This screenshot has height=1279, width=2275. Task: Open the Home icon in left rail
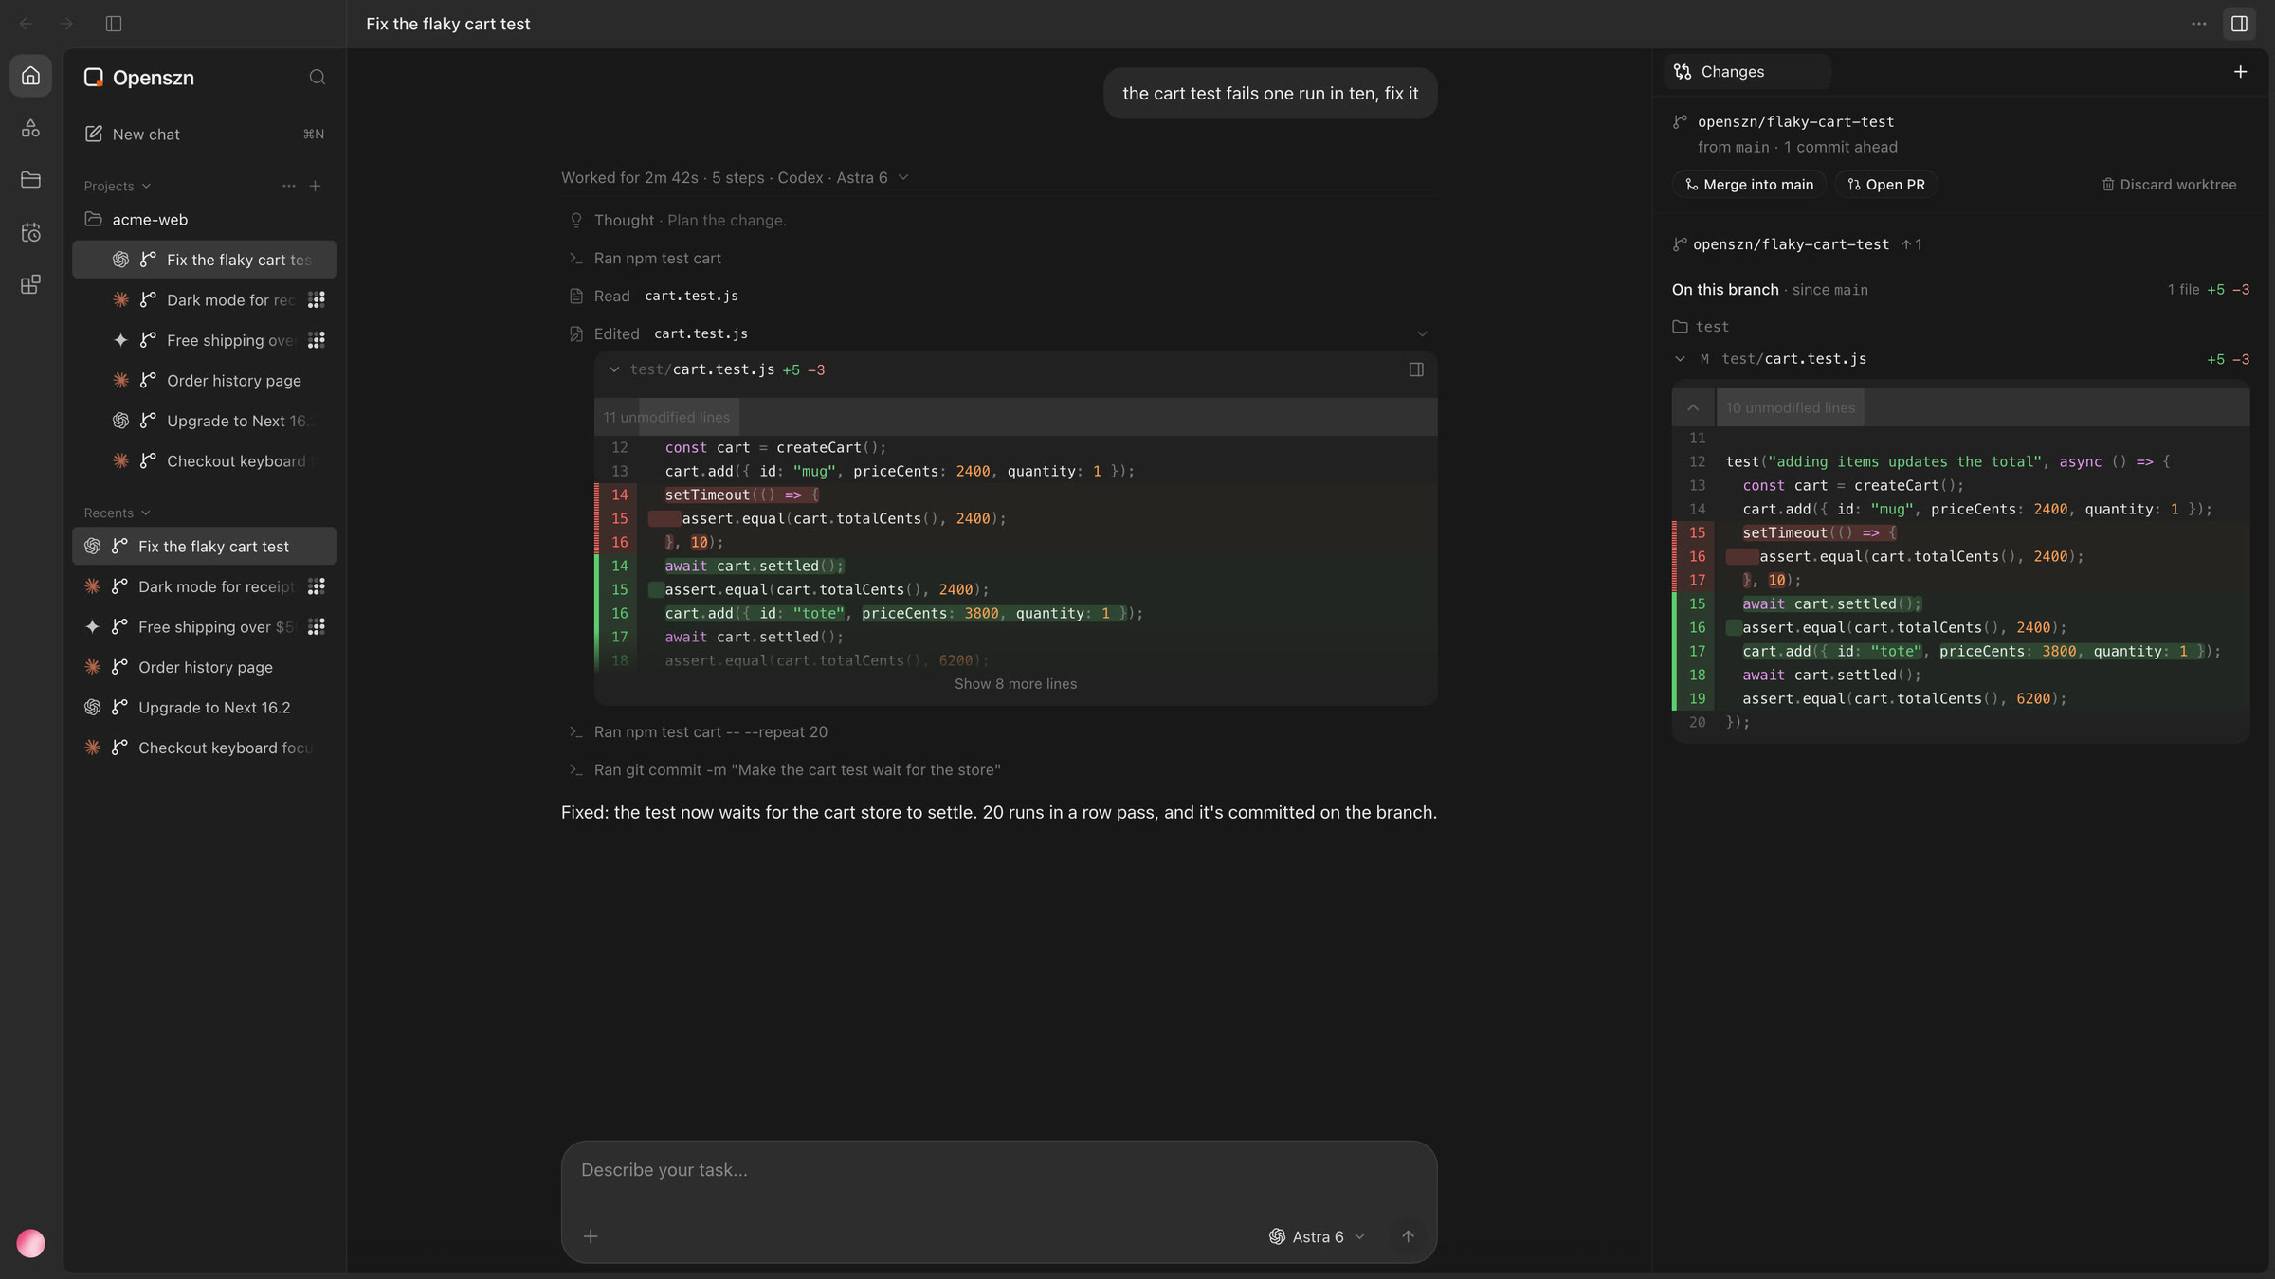pos(30,76)
